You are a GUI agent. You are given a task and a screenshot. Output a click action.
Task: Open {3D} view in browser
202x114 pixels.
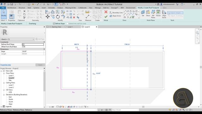pos(10,92)
